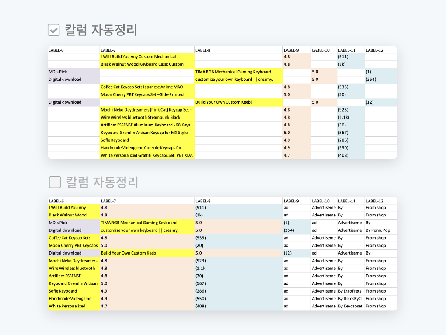
Task: Select 'customize your own keyboard || creamy,' in first table
Action: [x=239, y=80]
